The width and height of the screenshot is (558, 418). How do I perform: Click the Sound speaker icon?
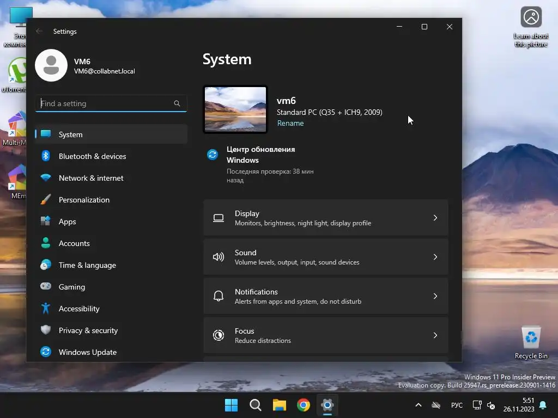click(219, 257)
